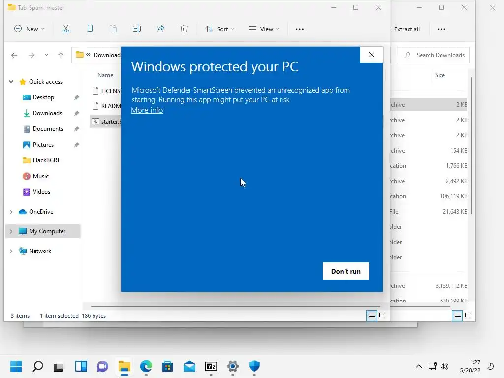
Task: Open the New item dropdown
Action: click(x=29, y=29)
